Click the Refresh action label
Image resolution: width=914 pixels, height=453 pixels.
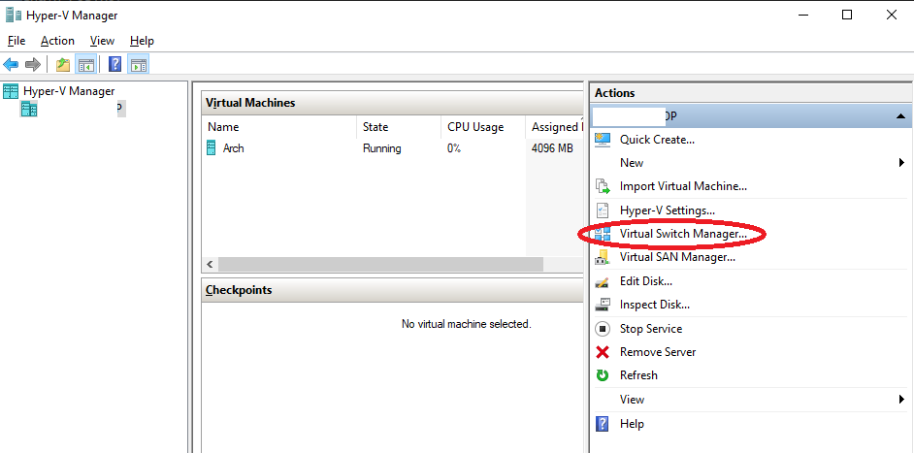pyautogui.click(x=638, y=375)
